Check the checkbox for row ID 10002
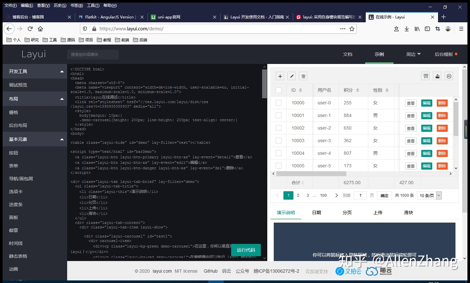The height and width of the screenshot is (283, 470). pos(278,128)
